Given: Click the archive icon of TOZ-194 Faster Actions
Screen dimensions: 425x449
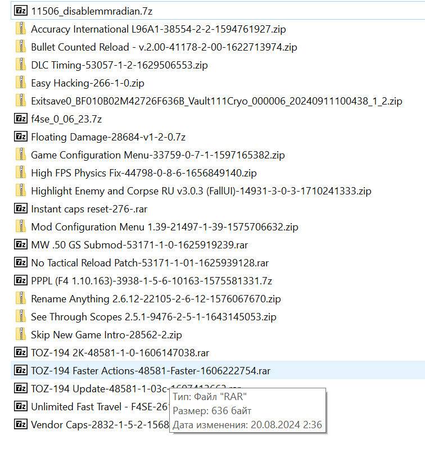Looking at the screenshot, I should click(x=21, y=370).
